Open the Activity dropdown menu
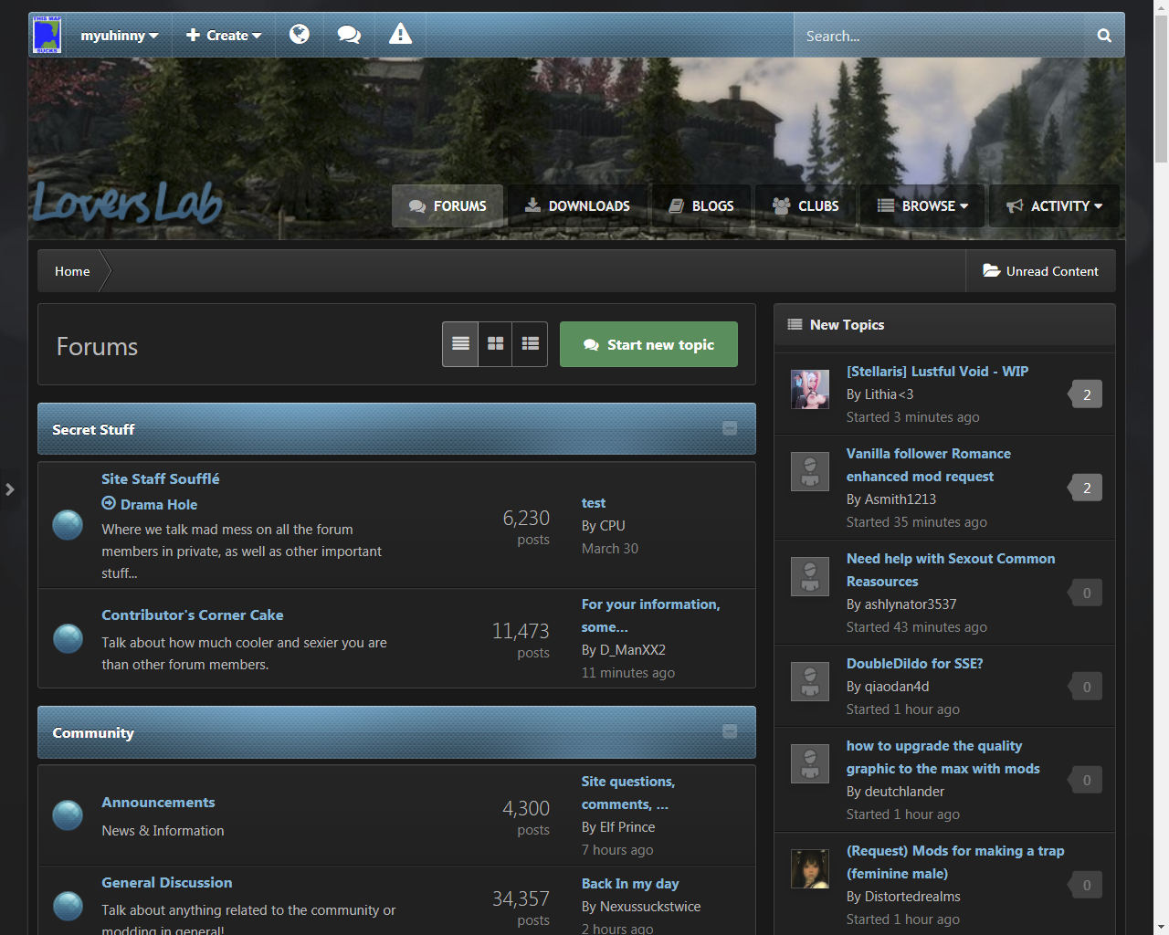 1055,206
